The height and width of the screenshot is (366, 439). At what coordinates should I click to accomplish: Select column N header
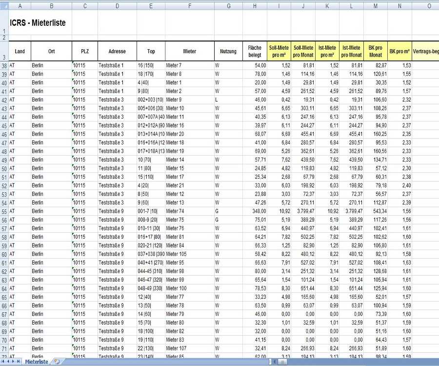click(x=399, y=6)
